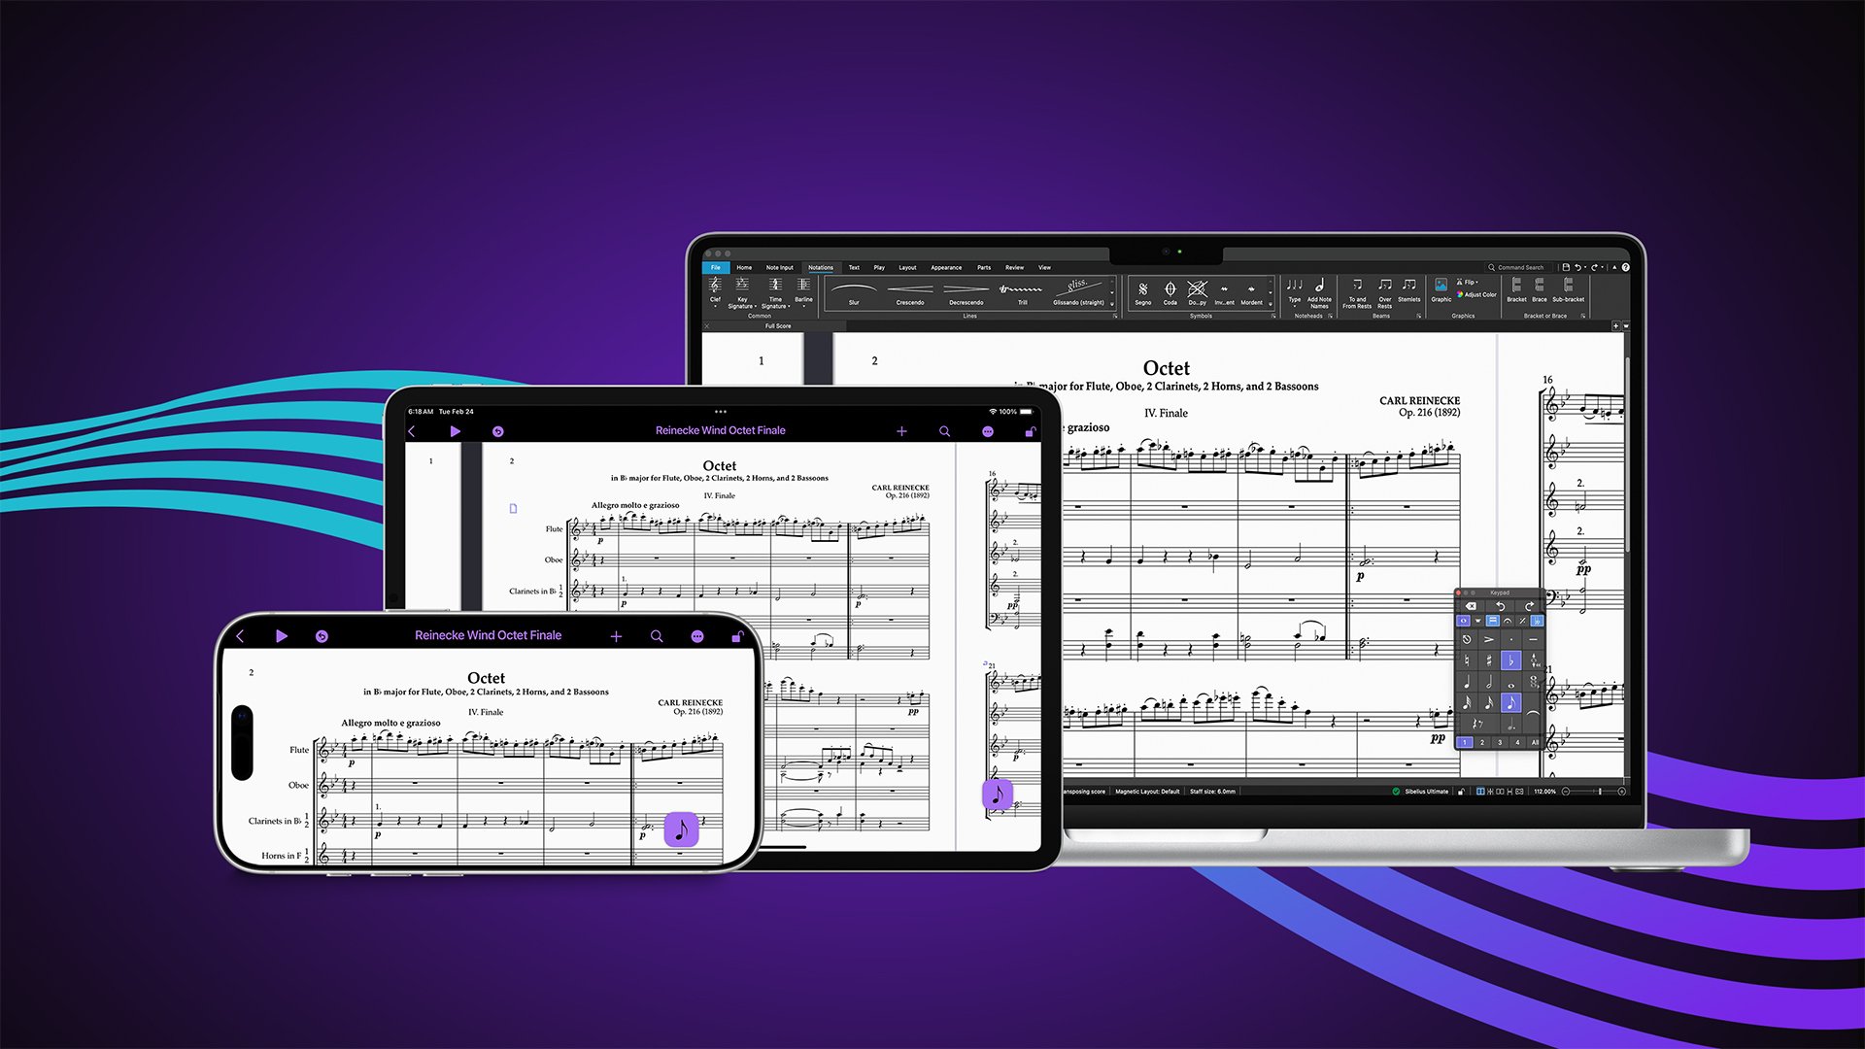Toggle the eighth note on the Keypad
Image resolution: width=1865 pixels, height=1049 pixels.
click(1511, 702)
